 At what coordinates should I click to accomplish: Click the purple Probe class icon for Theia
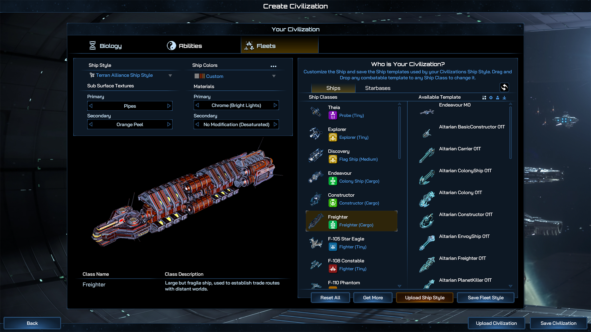click(333, 115)
